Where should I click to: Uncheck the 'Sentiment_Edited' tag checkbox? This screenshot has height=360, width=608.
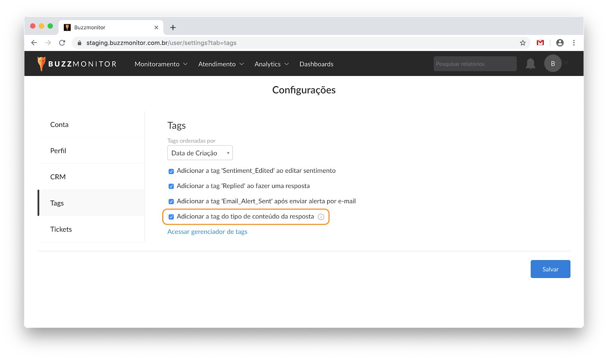171,171
